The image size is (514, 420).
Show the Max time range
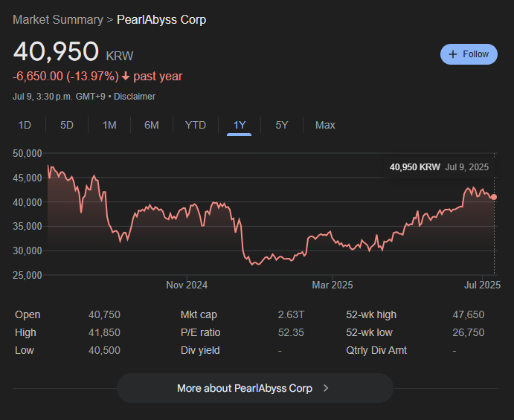pos(325,125)
